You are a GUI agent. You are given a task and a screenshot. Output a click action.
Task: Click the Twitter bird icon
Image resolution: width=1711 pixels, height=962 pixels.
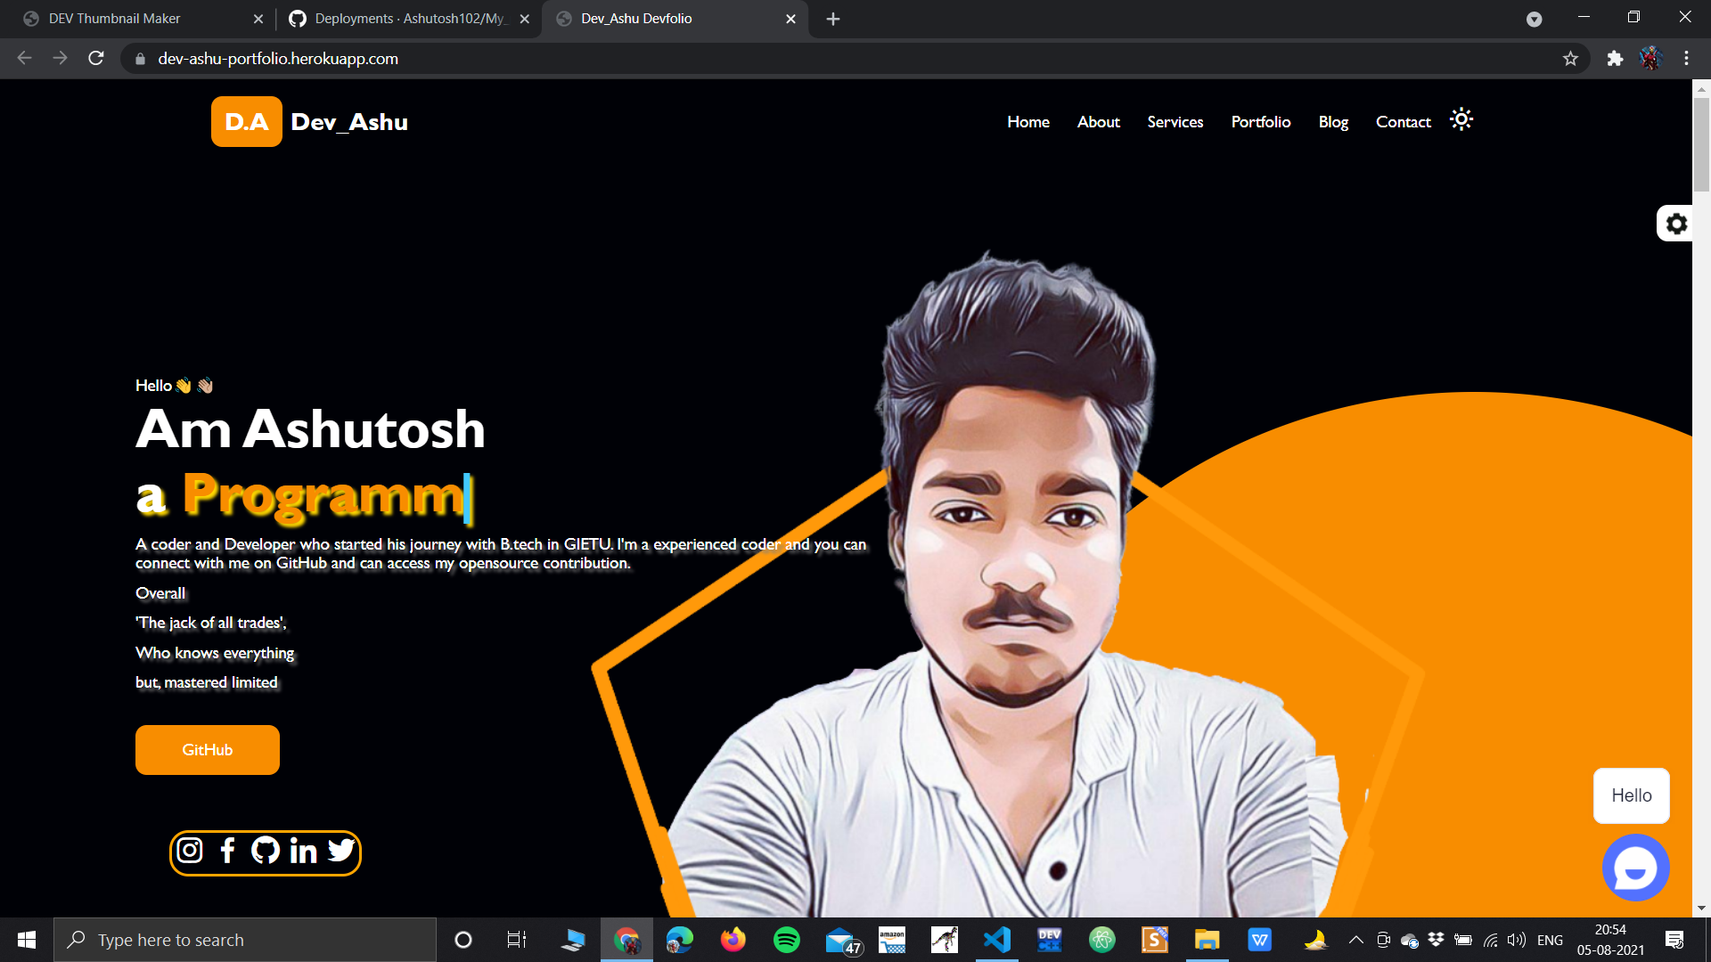pyautogui.click(x=340, y=851)
